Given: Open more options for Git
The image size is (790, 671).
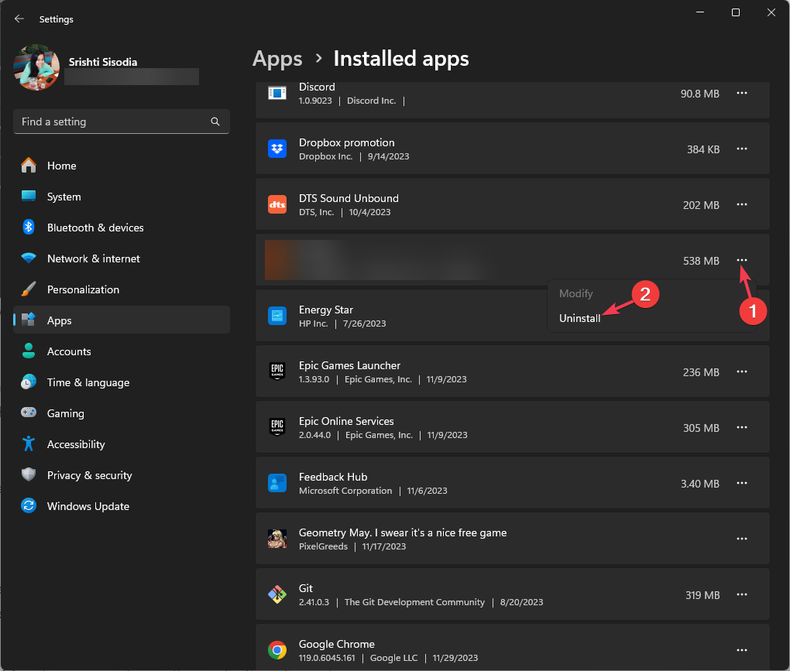Looking at the screenshot, I should 742,594.
